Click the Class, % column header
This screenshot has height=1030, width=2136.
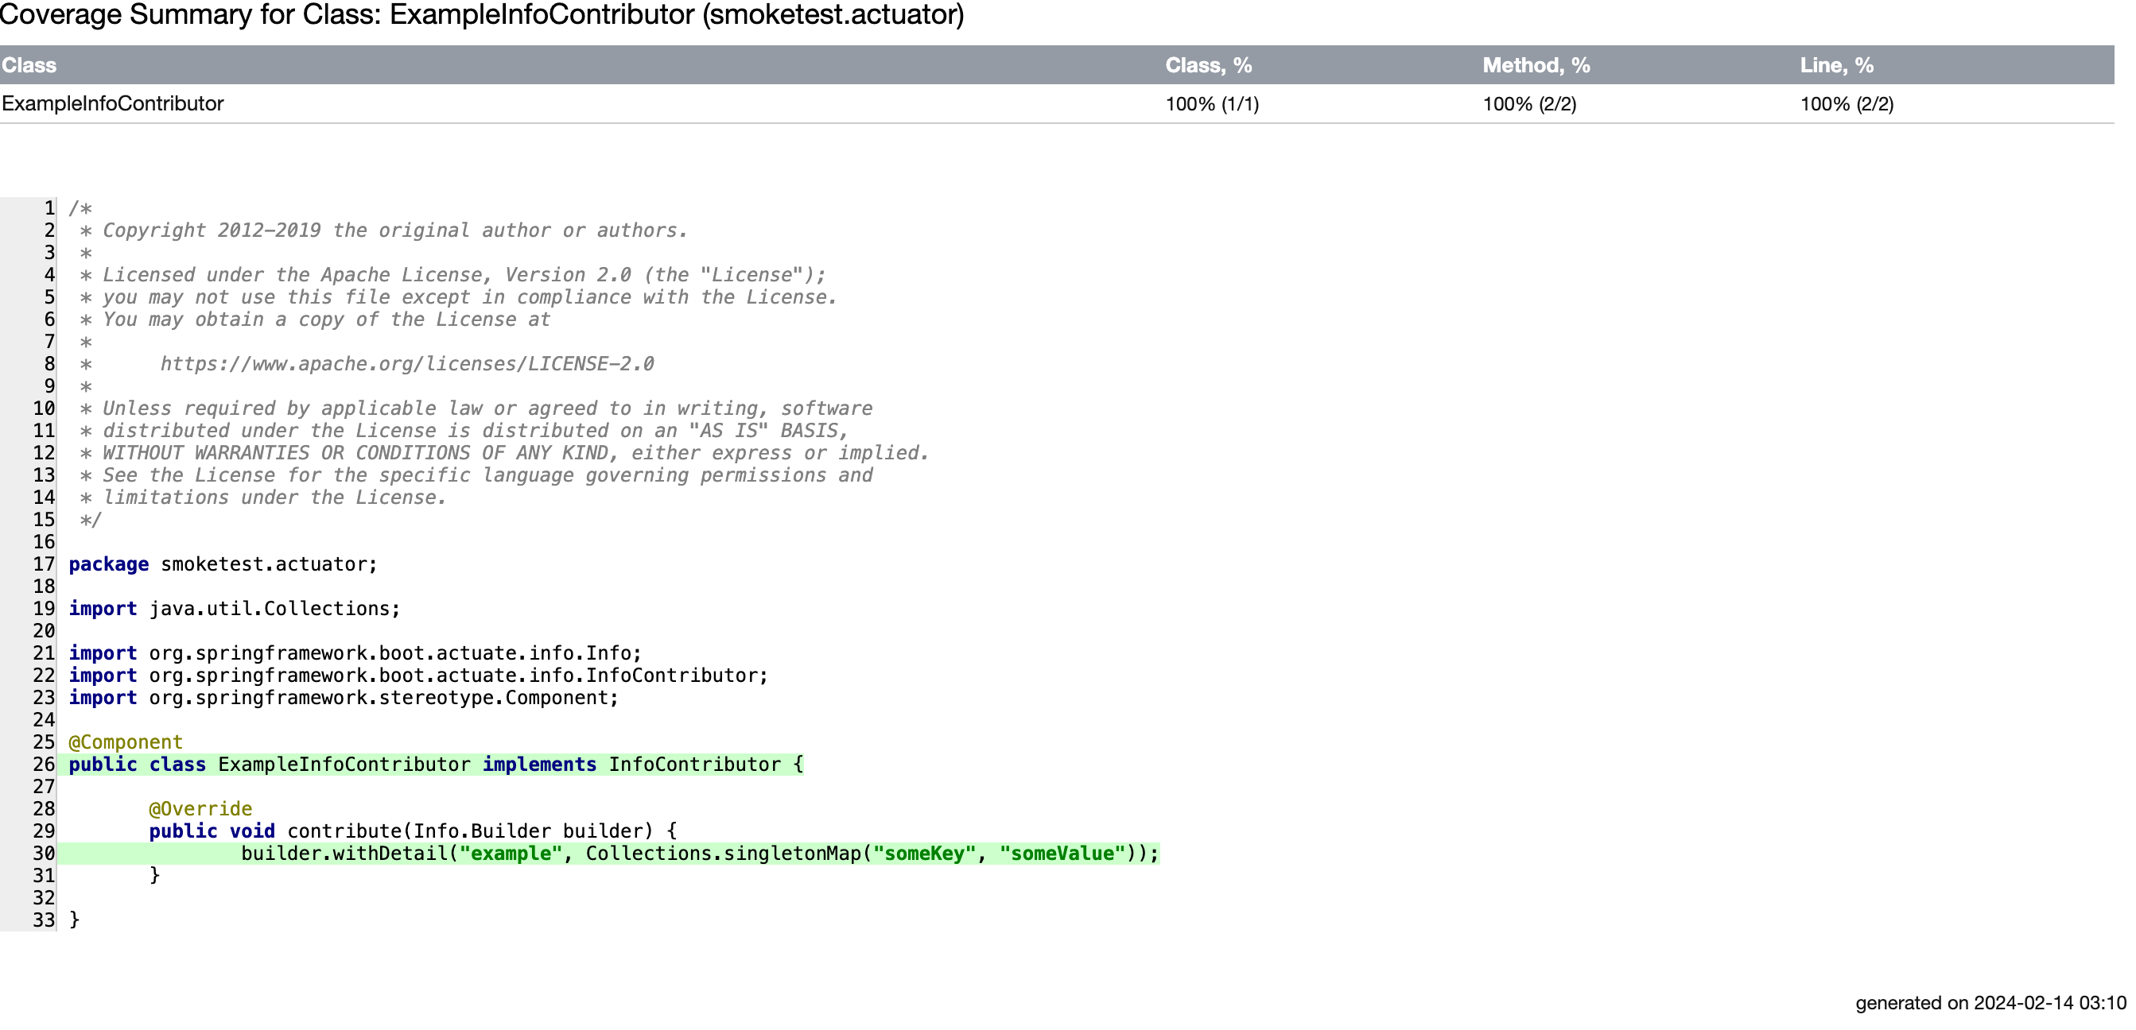(1208, 65)
